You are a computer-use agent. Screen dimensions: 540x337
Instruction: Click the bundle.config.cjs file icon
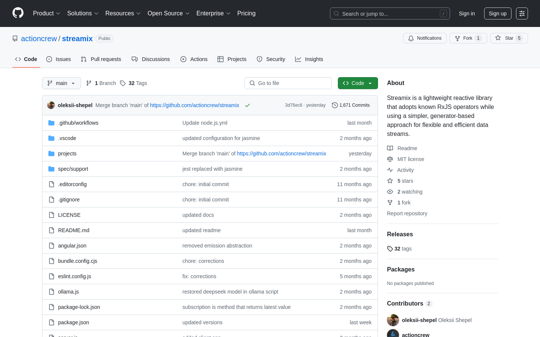(x=51, y=261)
